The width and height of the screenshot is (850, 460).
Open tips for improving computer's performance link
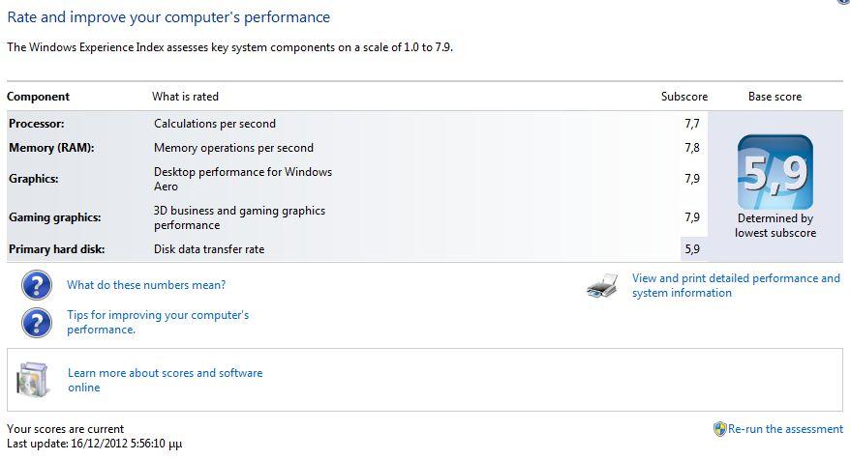pos(158,322)
